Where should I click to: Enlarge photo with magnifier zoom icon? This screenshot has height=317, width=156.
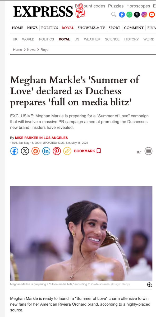(x=149, y=285)
